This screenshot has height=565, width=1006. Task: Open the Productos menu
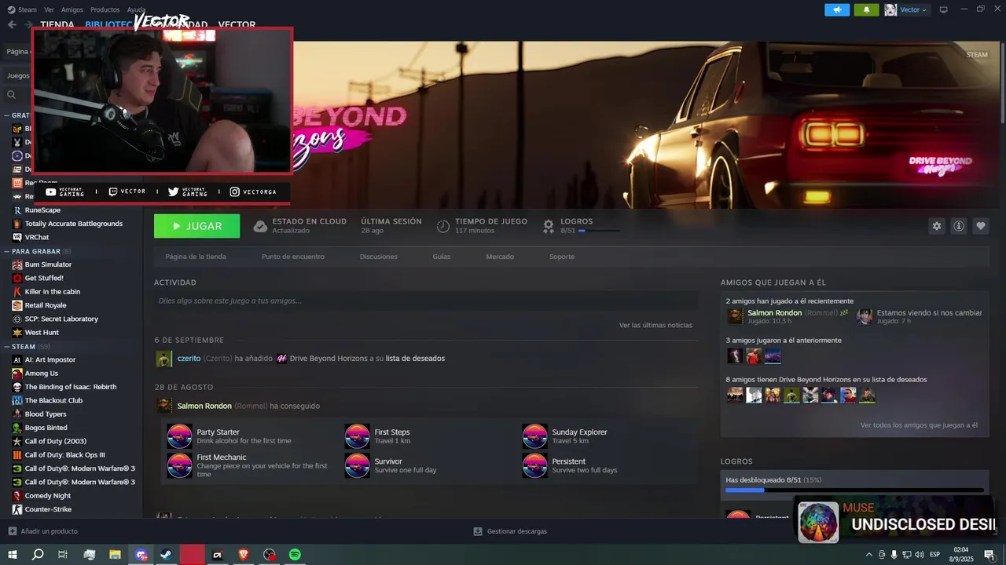105,9
